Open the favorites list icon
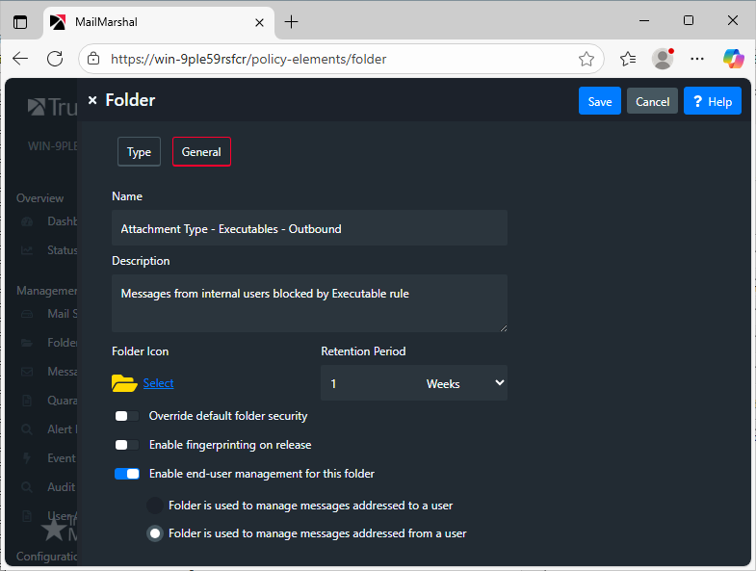 (x=628, y=59)
